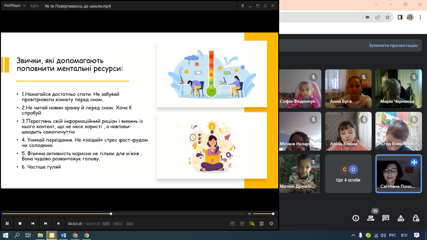Toggle 360 degree video mode

point(233,223)
